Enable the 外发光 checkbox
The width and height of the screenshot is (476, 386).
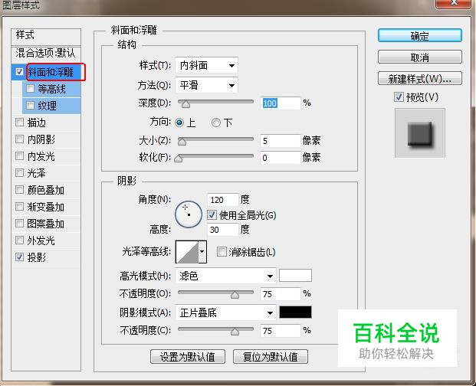(x=19, y=240)
